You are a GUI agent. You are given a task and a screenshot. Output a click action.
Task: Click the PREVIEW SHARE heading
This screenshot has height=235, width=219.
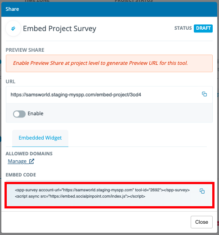tap(25, 50)
